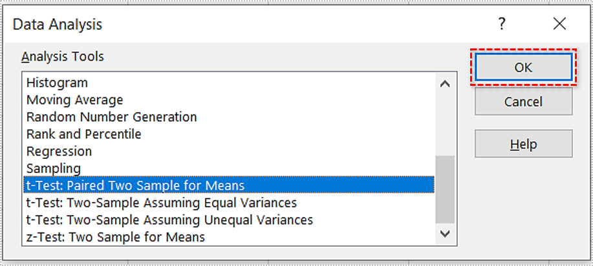This screenshot has height=266, width=593.
Task: Click the question mark help icon
Action: pyautogui.click(x=501, y=25)
